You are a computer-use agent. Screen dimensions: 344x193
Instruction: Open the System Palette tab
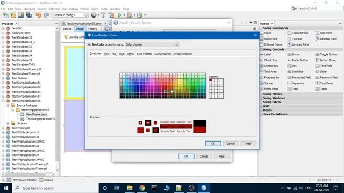pos(183,54)
